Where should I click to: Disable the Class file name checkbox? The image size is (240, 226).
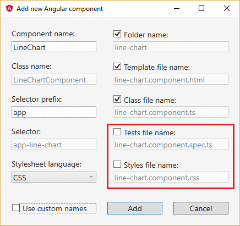(x=117, y=99)
